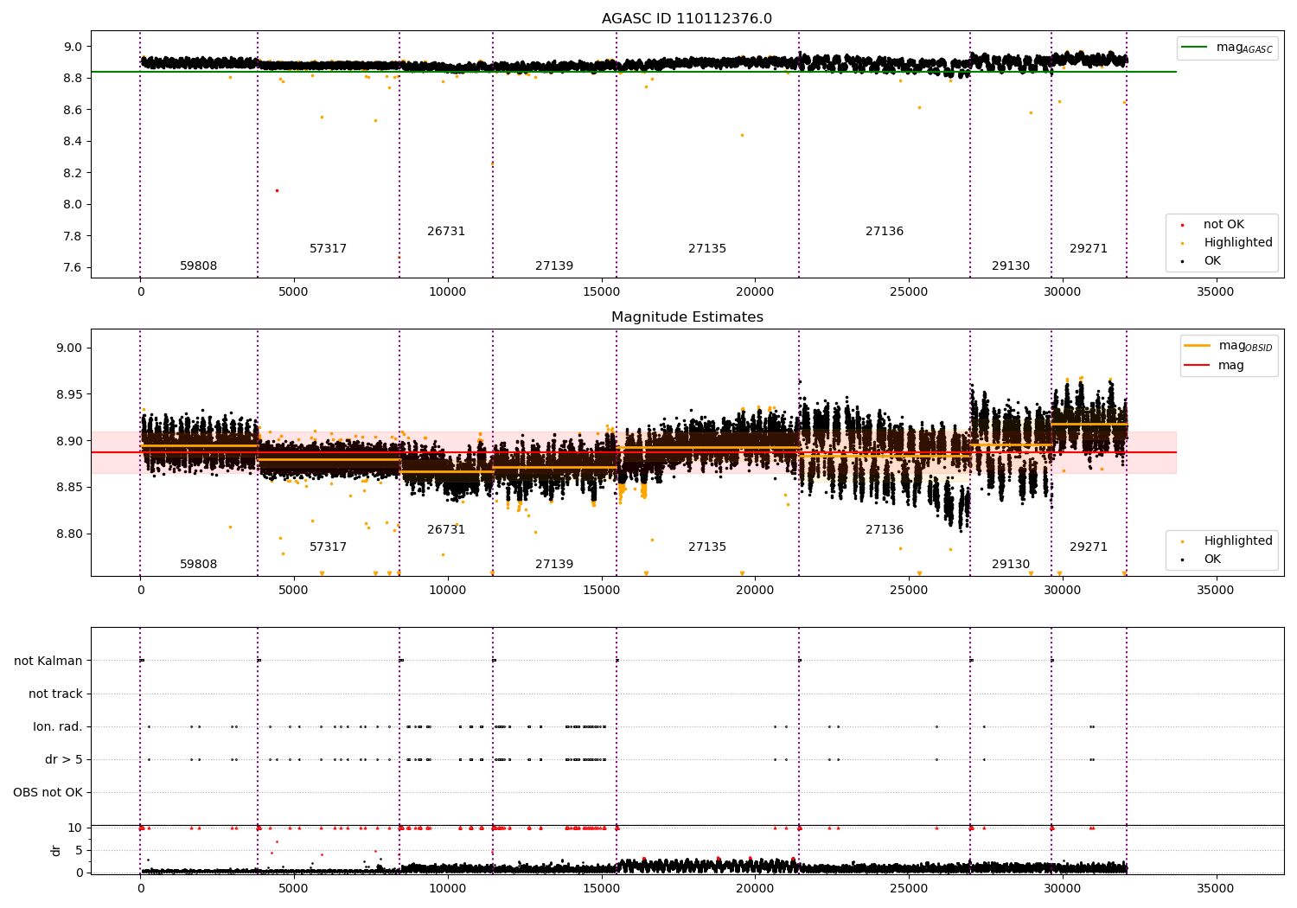Click the 9.00 y-tick in Magnitude Estimates
The image size is (1297, 908).
coord(69,348)
